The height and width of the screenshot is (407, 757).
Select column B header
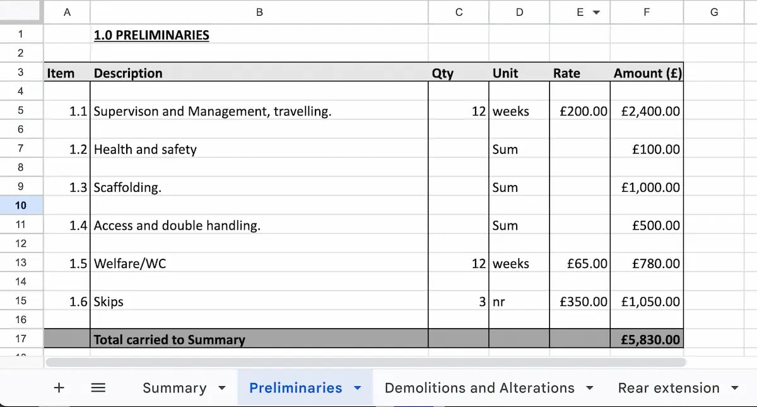[x=259, y=12]
